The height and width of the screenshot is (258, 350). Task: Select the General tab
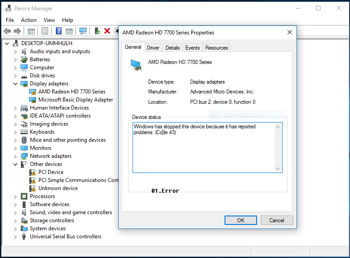133,47
